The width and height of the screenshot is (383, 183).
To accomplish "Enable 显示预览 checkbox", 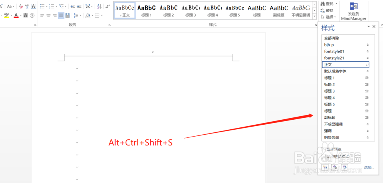I will coord(324,149).
